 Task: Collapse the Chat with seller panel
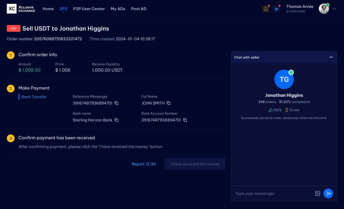pos(331,57)
